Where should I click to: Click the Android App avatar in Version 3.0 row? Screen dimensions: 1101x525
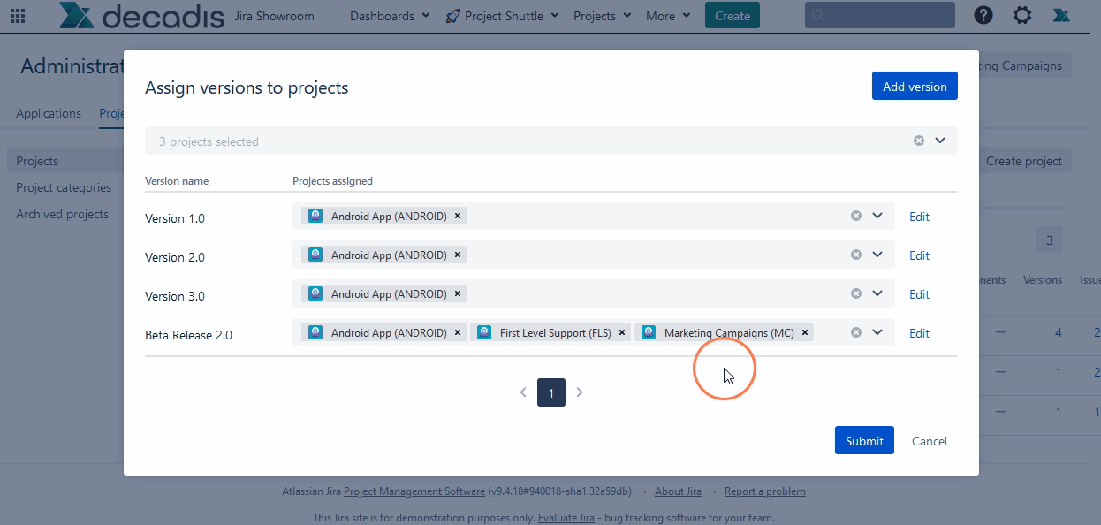click(x=315, y=293)
